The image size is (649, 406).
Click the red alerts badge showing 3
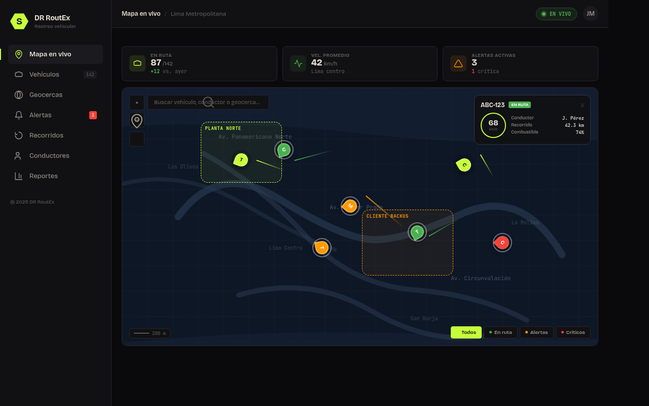tap(93, 115)
